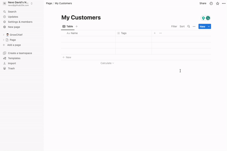Screen dimensions: 227x151
Task: Click the Tags column header
Action: (134, 33)
